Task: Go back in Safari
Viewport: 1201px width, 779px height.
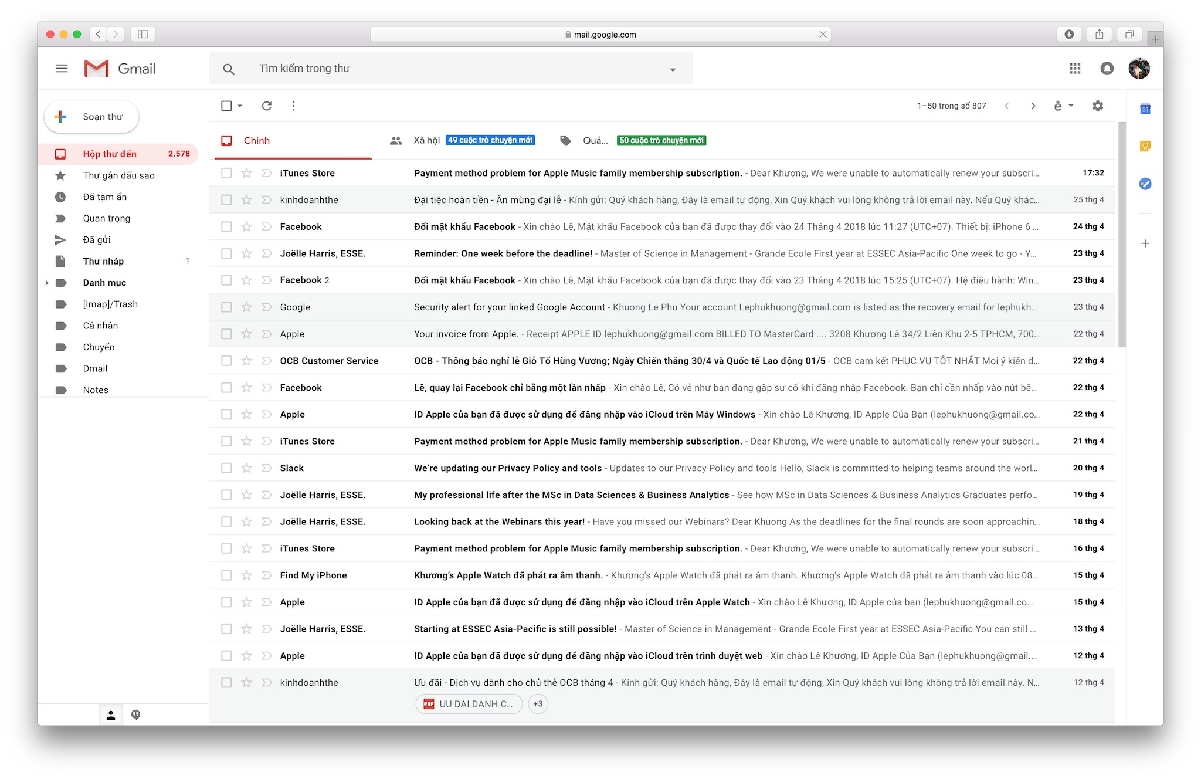Action: (x=98, y=34)
